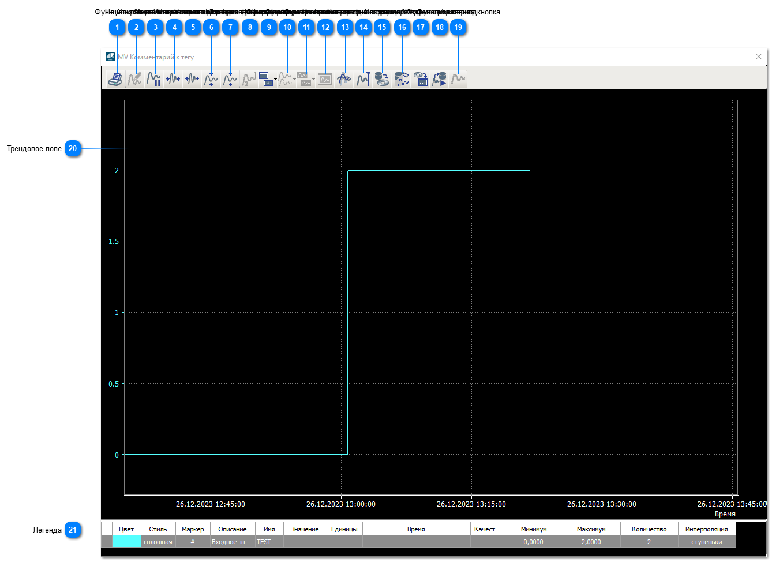Click the disc to trend window load icon

[420, 78]
